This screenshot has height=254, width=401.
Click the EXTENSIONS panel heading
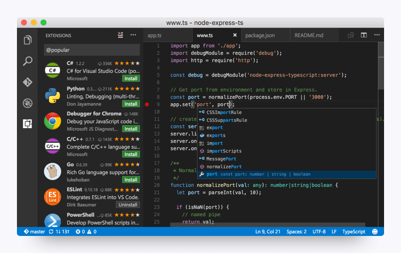(58, 36)
